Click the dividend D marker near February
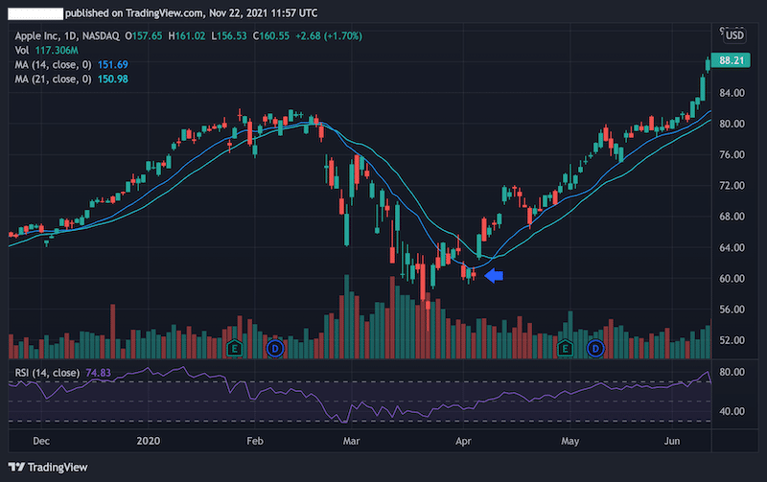The image size is (767, 482). tap(274, 348)
